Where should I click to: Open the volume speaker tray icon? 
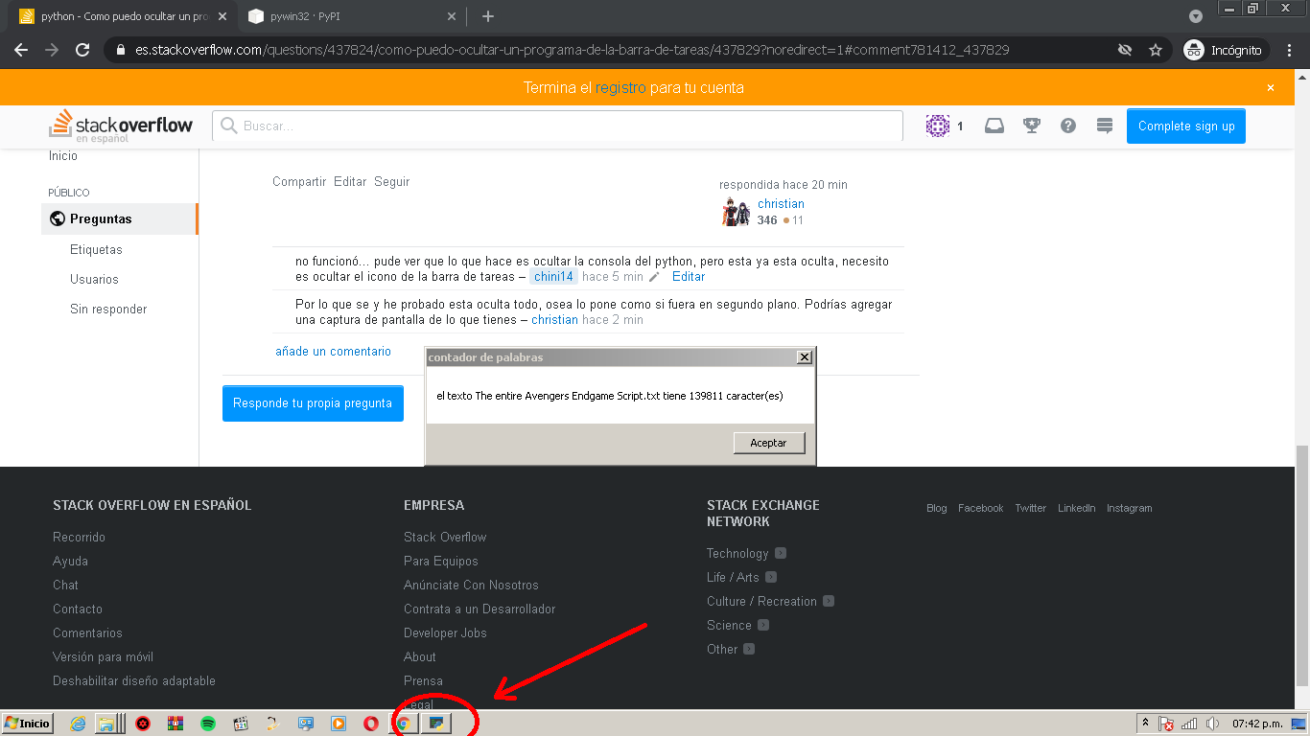click(x=1212, y=724)
